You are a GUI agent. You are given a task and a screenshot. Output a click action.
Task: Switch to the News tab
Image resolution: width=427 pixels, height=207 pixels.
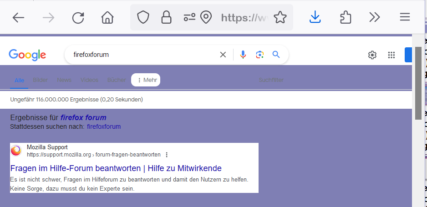(64, 80)
